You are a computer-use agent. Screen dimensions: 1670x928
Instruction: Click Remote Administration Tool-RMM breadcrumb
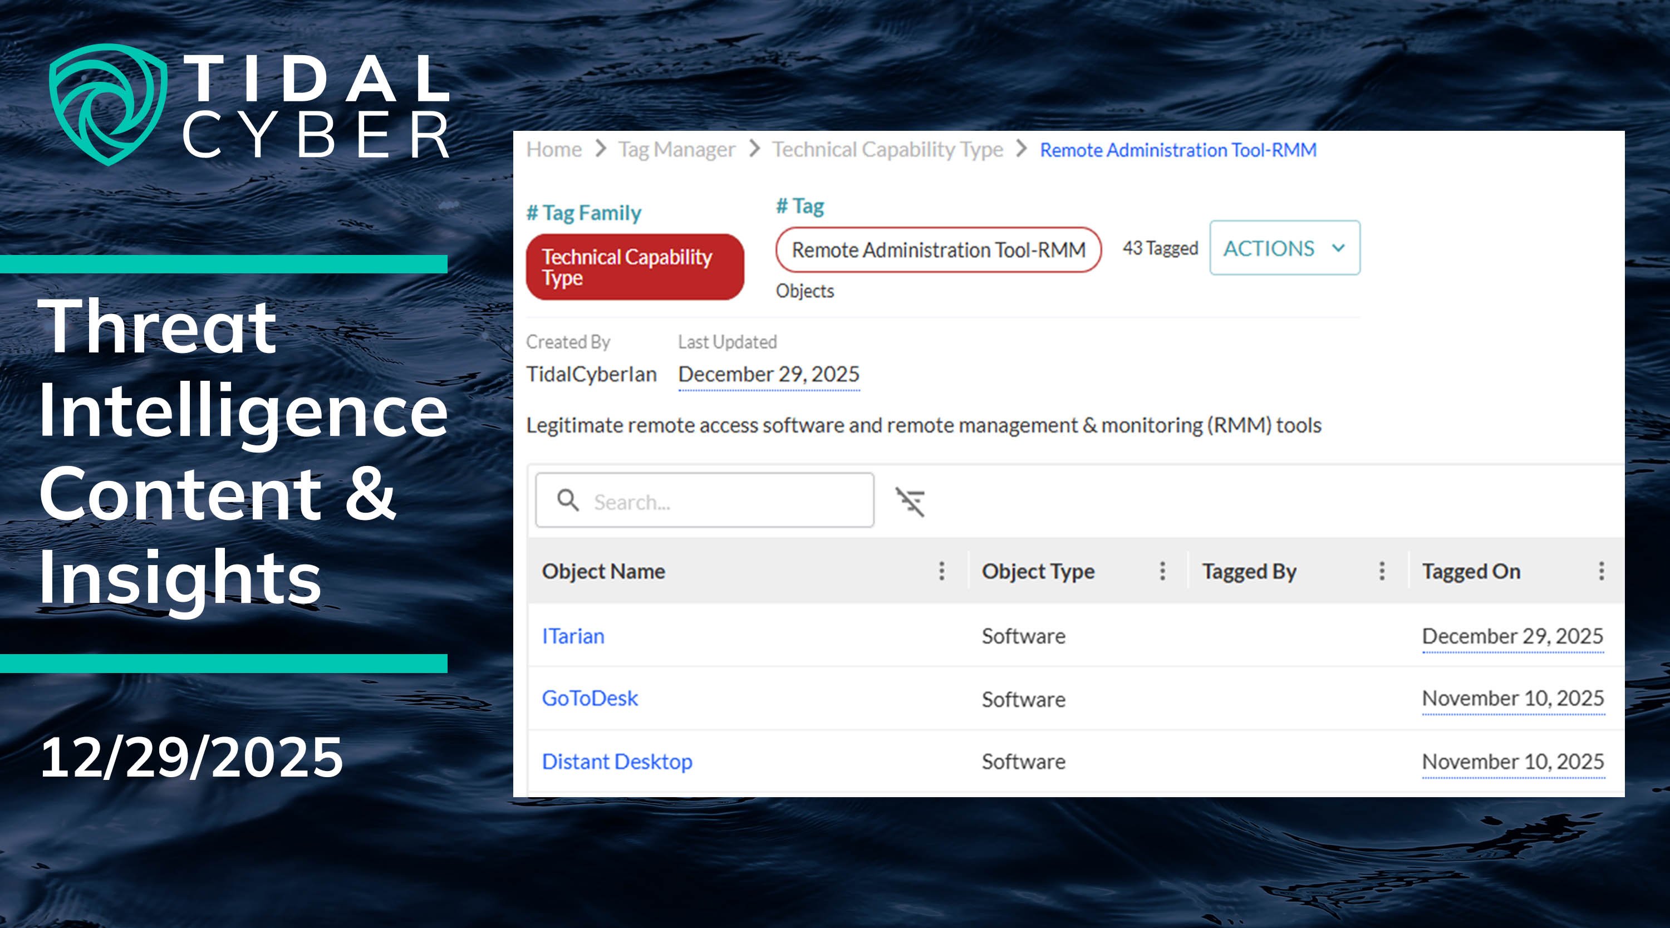1178,150
